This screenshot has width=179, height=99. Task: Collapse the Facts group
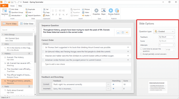click(x=3, y=86)
